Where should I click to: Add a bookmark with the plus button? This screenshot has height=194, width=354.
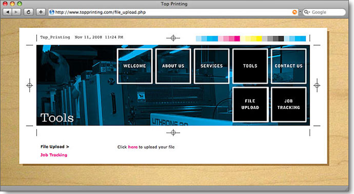point(41,12)
